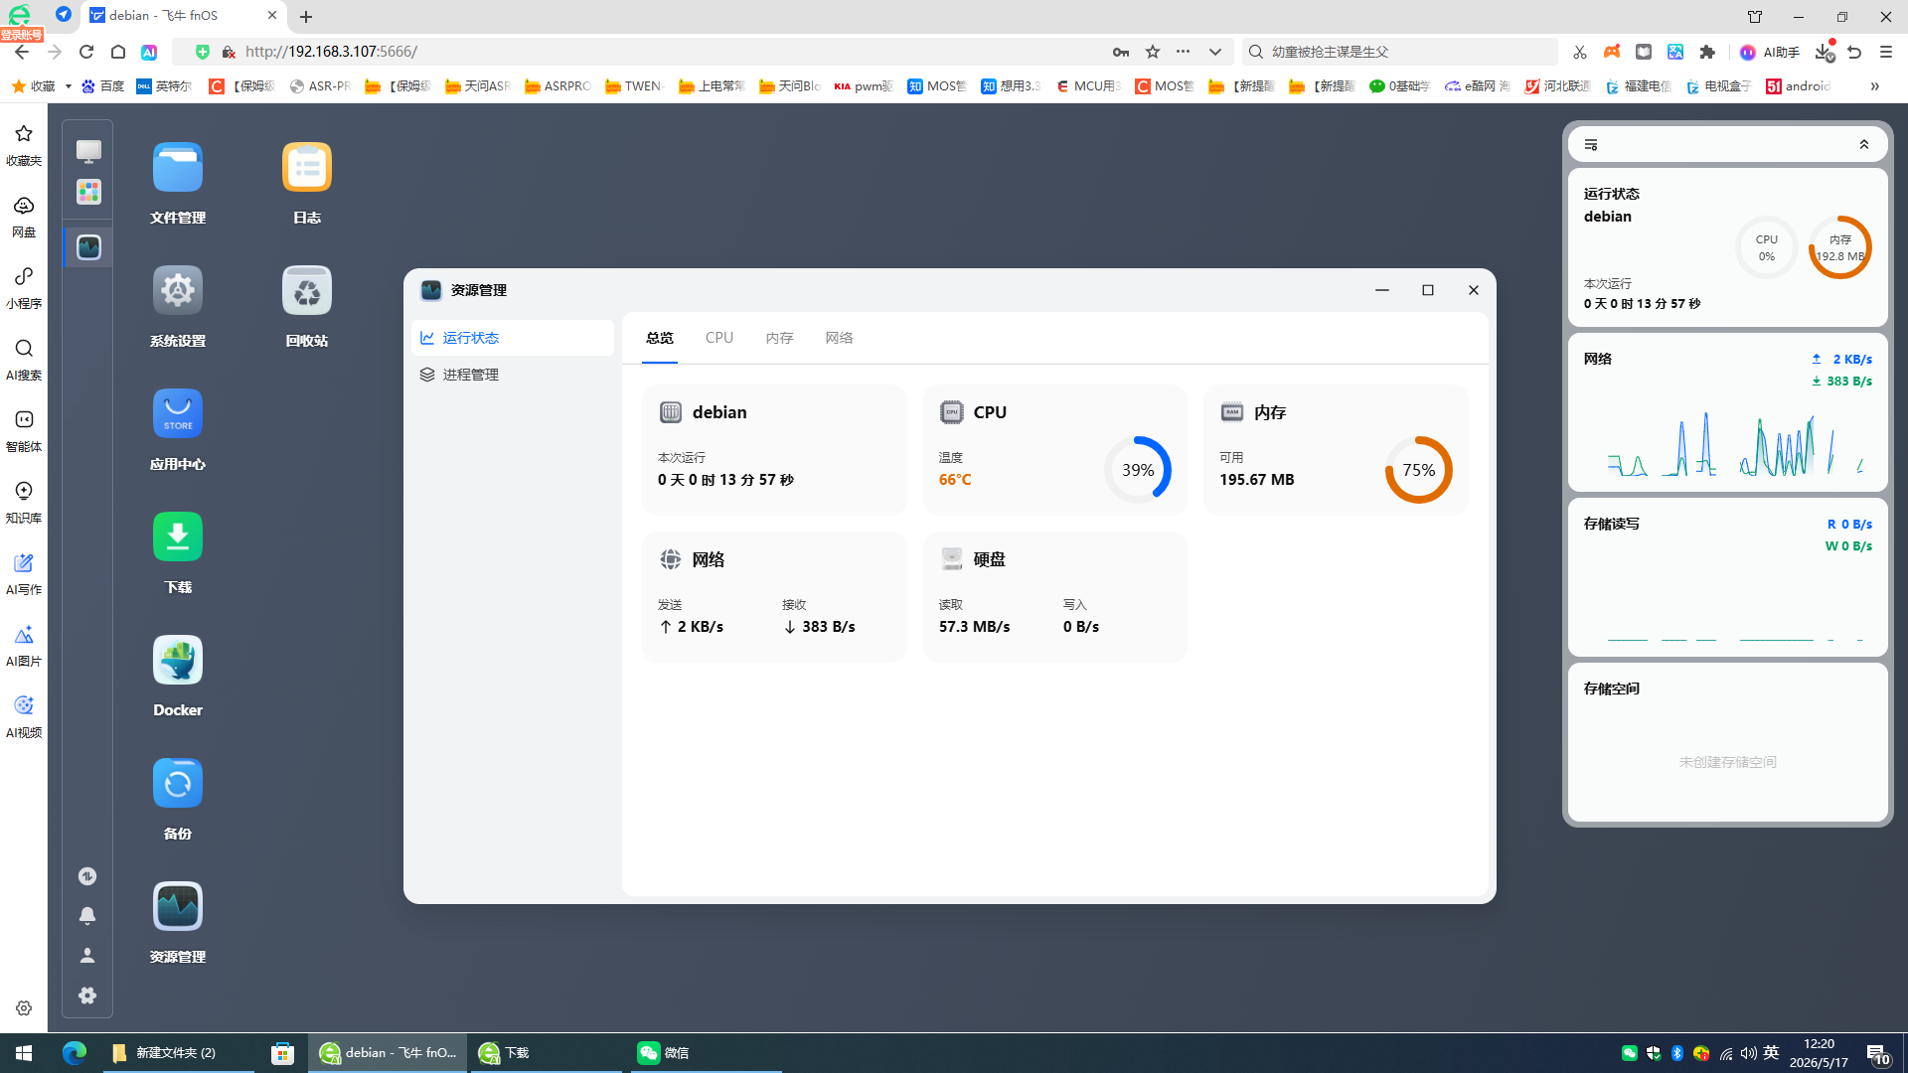This screenshot has width=1908, height=1073.
Task: Open browser sidebar settings gear
Action: pyautogui.click(x=24, y=1008)
